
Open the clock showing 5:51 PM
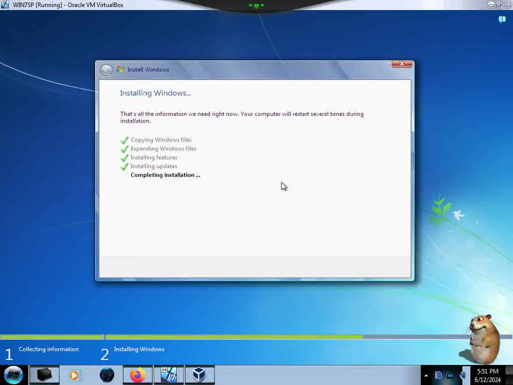pos(487,371)
